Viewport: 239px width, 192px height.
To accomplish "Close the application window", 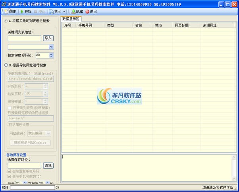I will (234, 4).
